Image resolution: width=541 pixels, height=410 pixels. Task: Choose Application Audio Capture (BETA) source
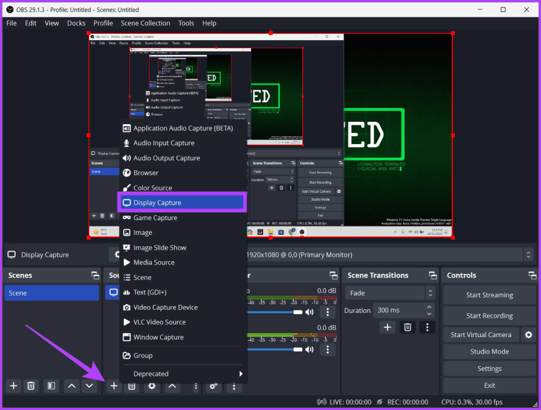(x=183, y=128)
